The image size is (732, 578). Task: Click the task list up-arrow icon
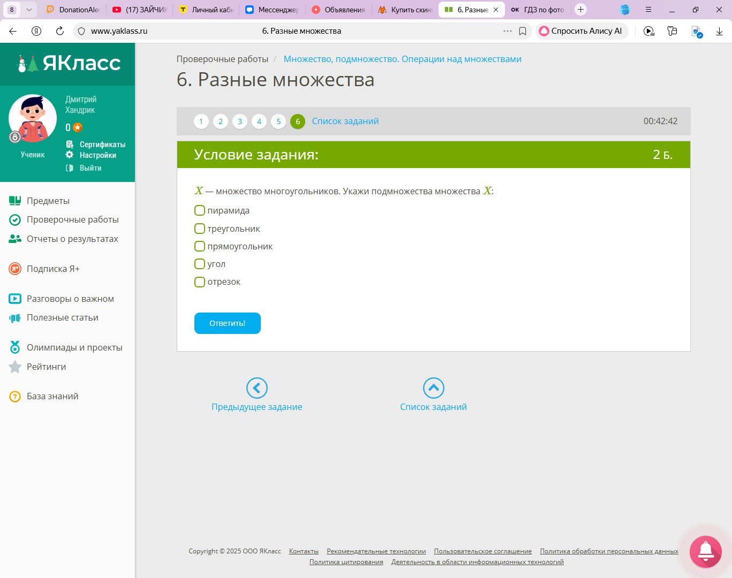(433, 388)
